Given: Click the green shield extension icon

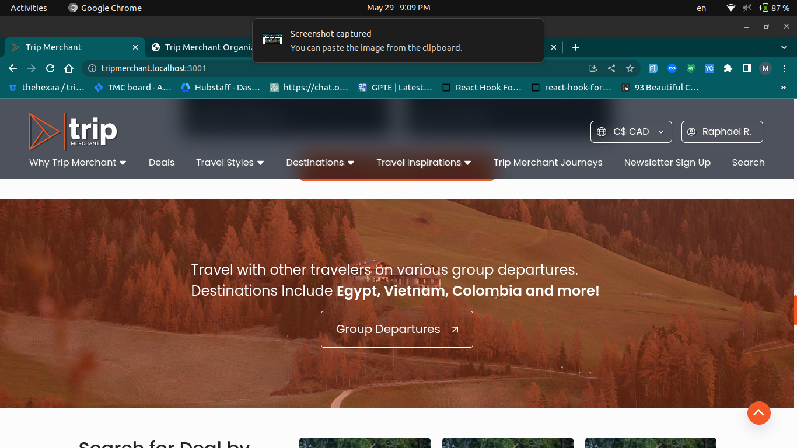Looking at the screenshot, I should [x=691, y=68].
